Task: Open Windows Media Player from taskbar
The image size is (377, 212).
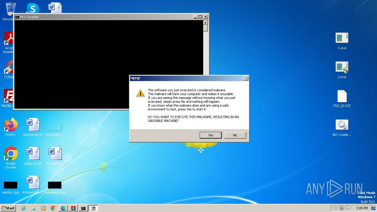Action: point(43,208)
